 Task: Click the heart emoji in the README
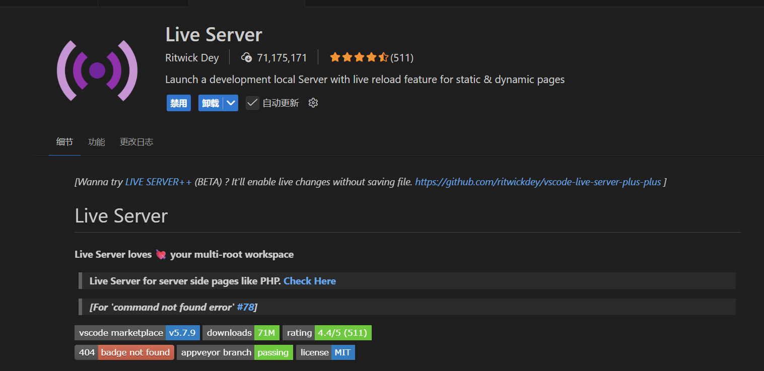[x=161, y=255]
